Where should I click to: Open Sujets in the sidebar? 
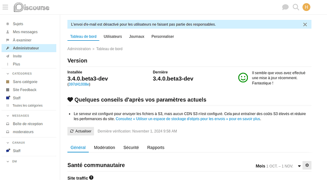tap(29, 24)
